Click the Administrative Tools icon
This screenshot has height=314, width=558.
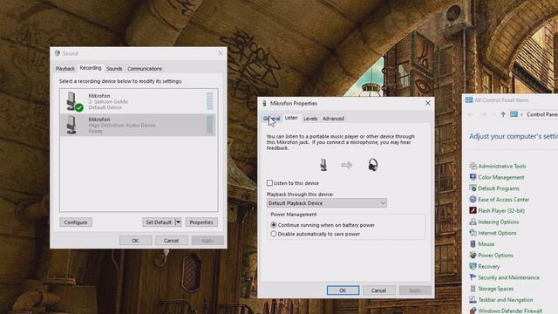pos(473,166)
